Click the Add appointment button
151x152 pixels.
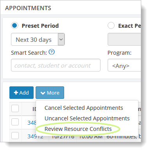22,93
